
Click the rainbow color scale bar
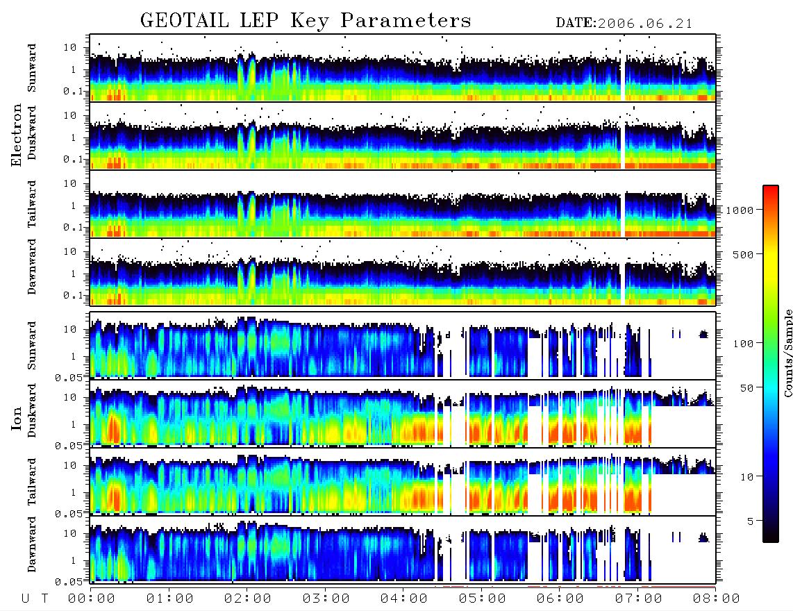[771, 364]
